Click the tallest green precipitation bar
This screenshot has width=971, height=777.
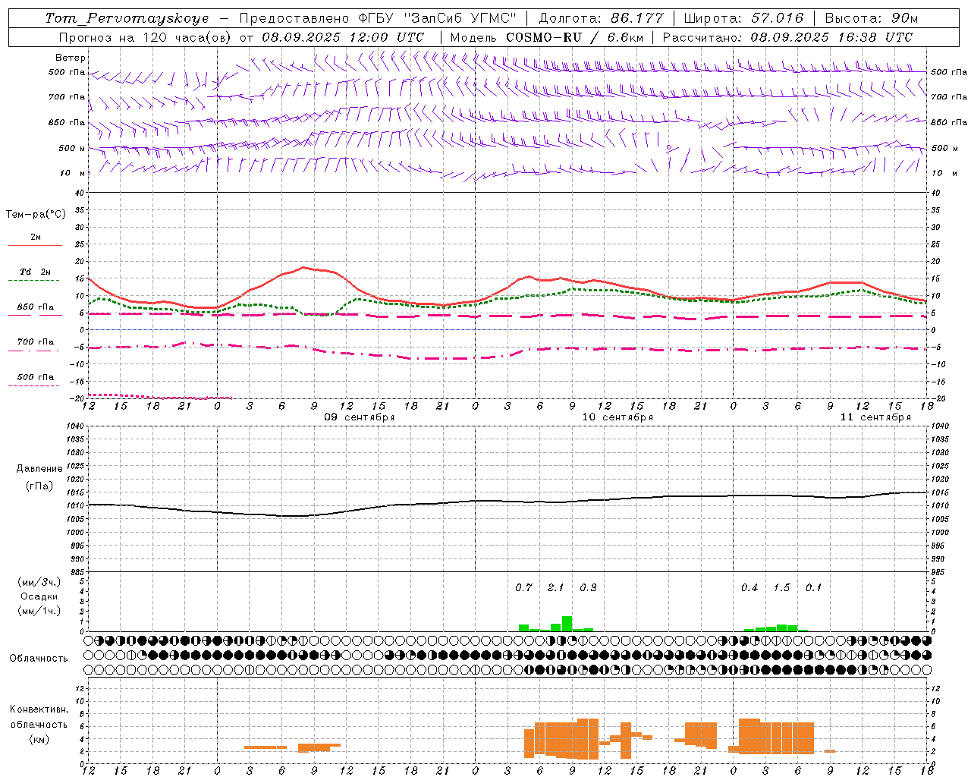coord(567,624)
